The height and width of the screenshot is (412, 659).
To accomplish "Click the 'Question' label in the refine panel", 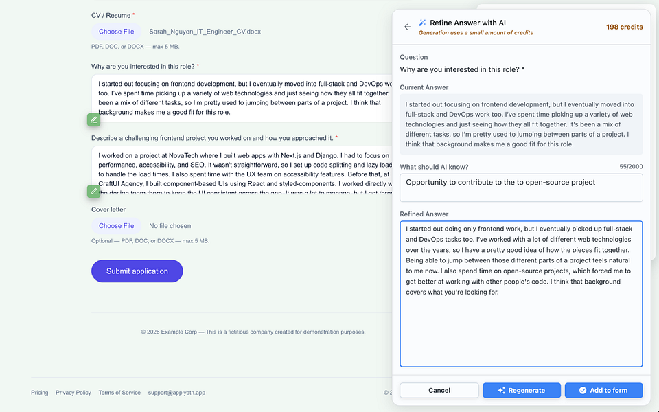I will [413, 57].
